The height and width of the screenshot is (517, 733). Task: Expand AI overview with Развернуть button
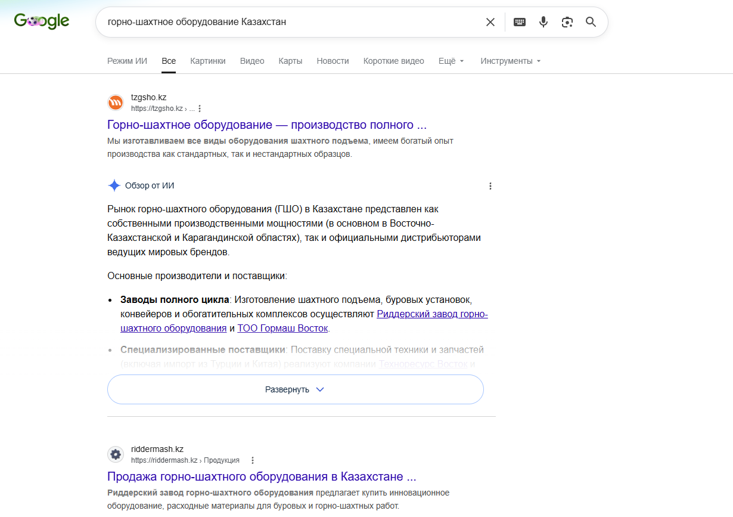point(295,389)
